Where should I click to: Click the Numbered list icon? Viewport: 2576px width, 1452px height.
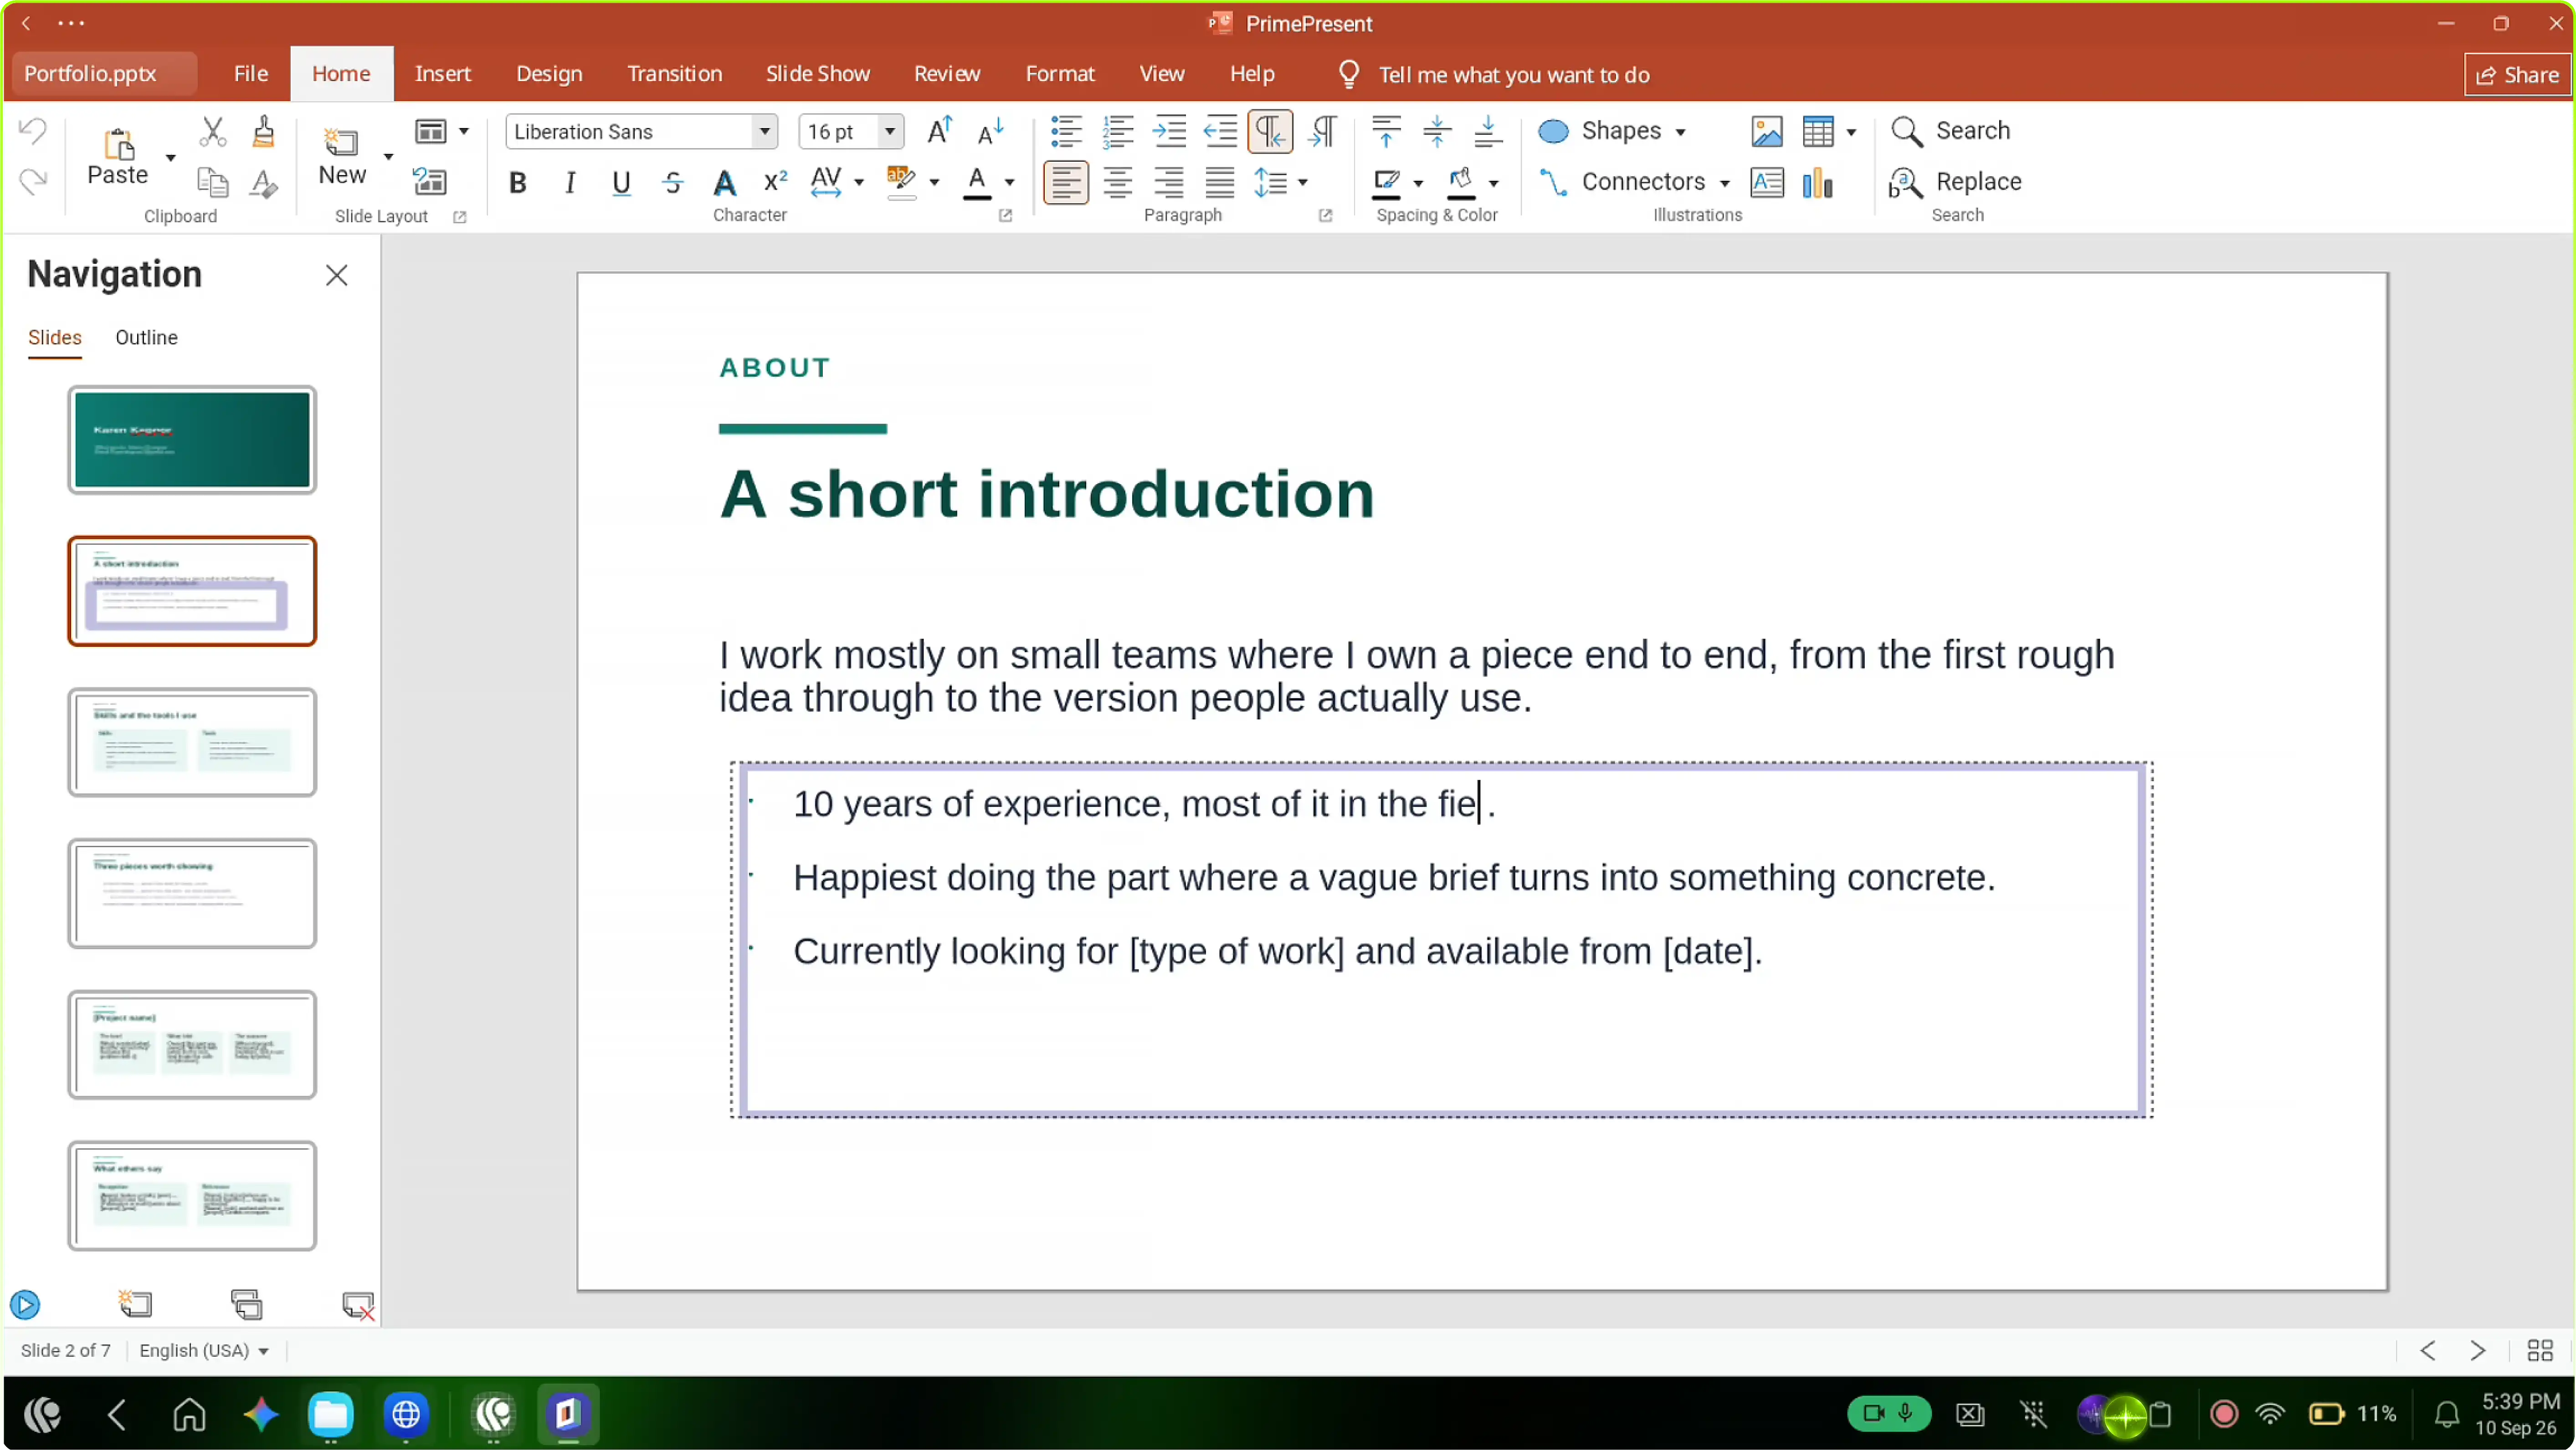click(1117, 131)
